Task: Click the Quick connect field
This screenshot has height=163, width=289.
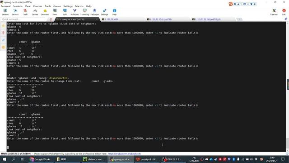Action: (23, 19)
